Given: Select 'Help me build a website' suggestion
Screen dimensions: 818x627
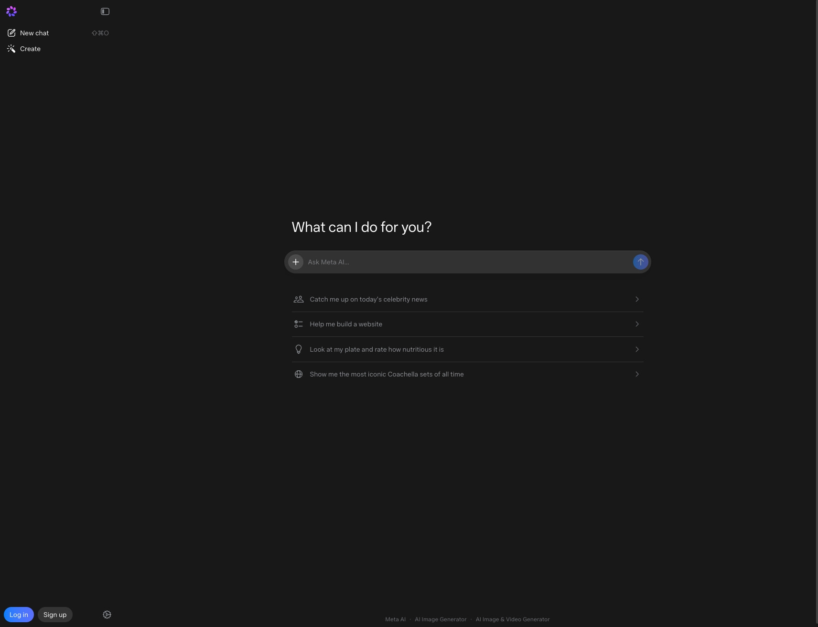Looking at the screenshot, I should click(467, 324).
